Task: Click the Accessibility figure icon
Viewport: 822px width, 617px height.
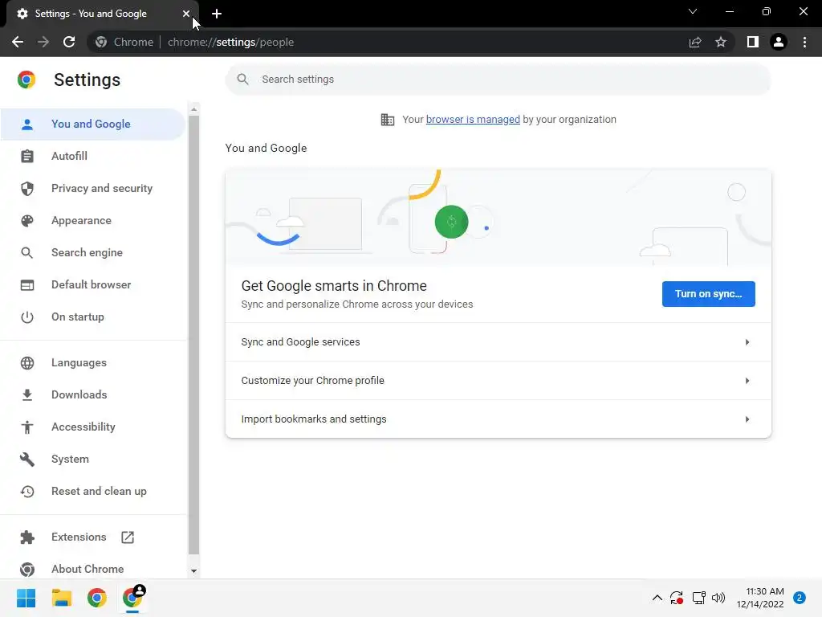Action: point(27,427)
